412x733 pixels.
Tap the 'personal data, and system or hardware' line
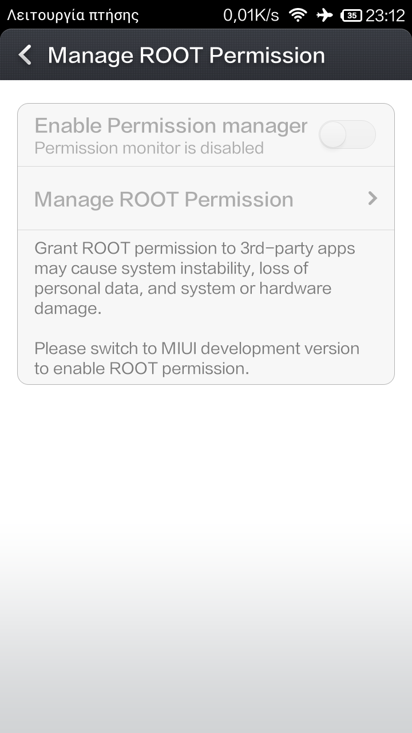coord(183,288)
